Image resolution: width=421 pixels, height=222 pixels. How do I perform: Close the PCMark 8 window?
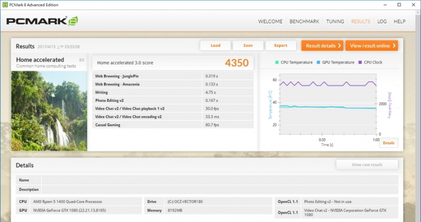[x=413, y=5]
